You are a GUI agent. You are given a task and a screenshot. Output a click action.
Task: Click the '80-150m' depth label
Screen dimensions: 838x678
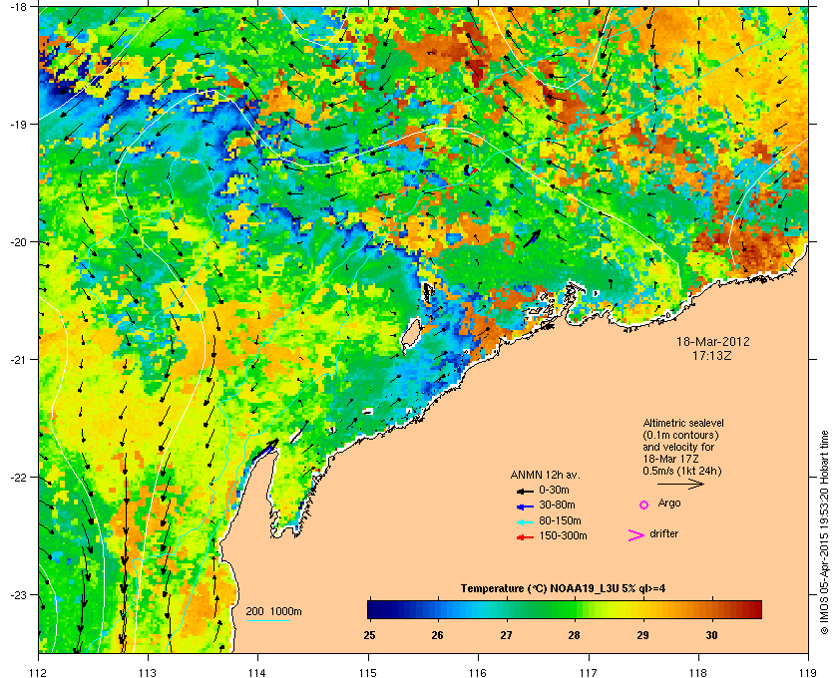point(560,520)
